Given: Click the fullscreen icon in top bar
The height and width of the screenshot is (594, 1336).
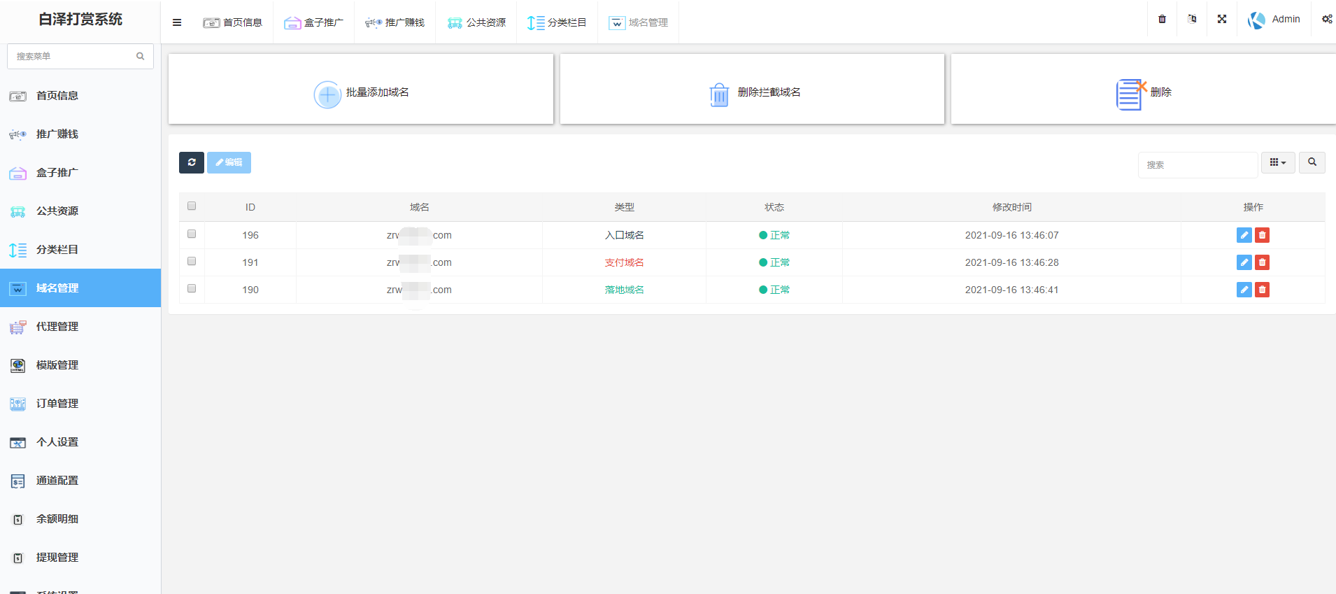Looking at the screenshot, I should pyautogui.click(x=1222, y=20).
